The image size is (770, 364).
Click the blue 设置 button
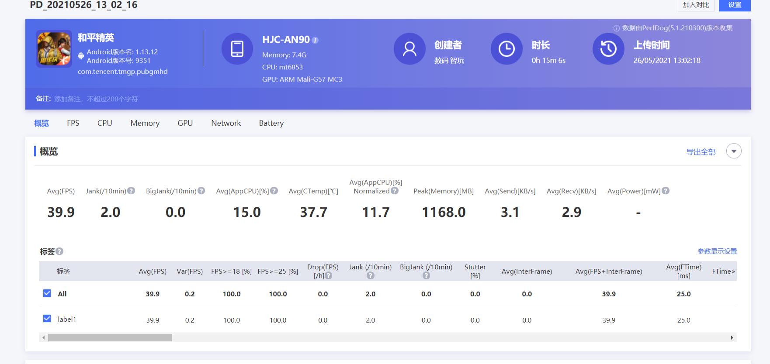[734, 5]
